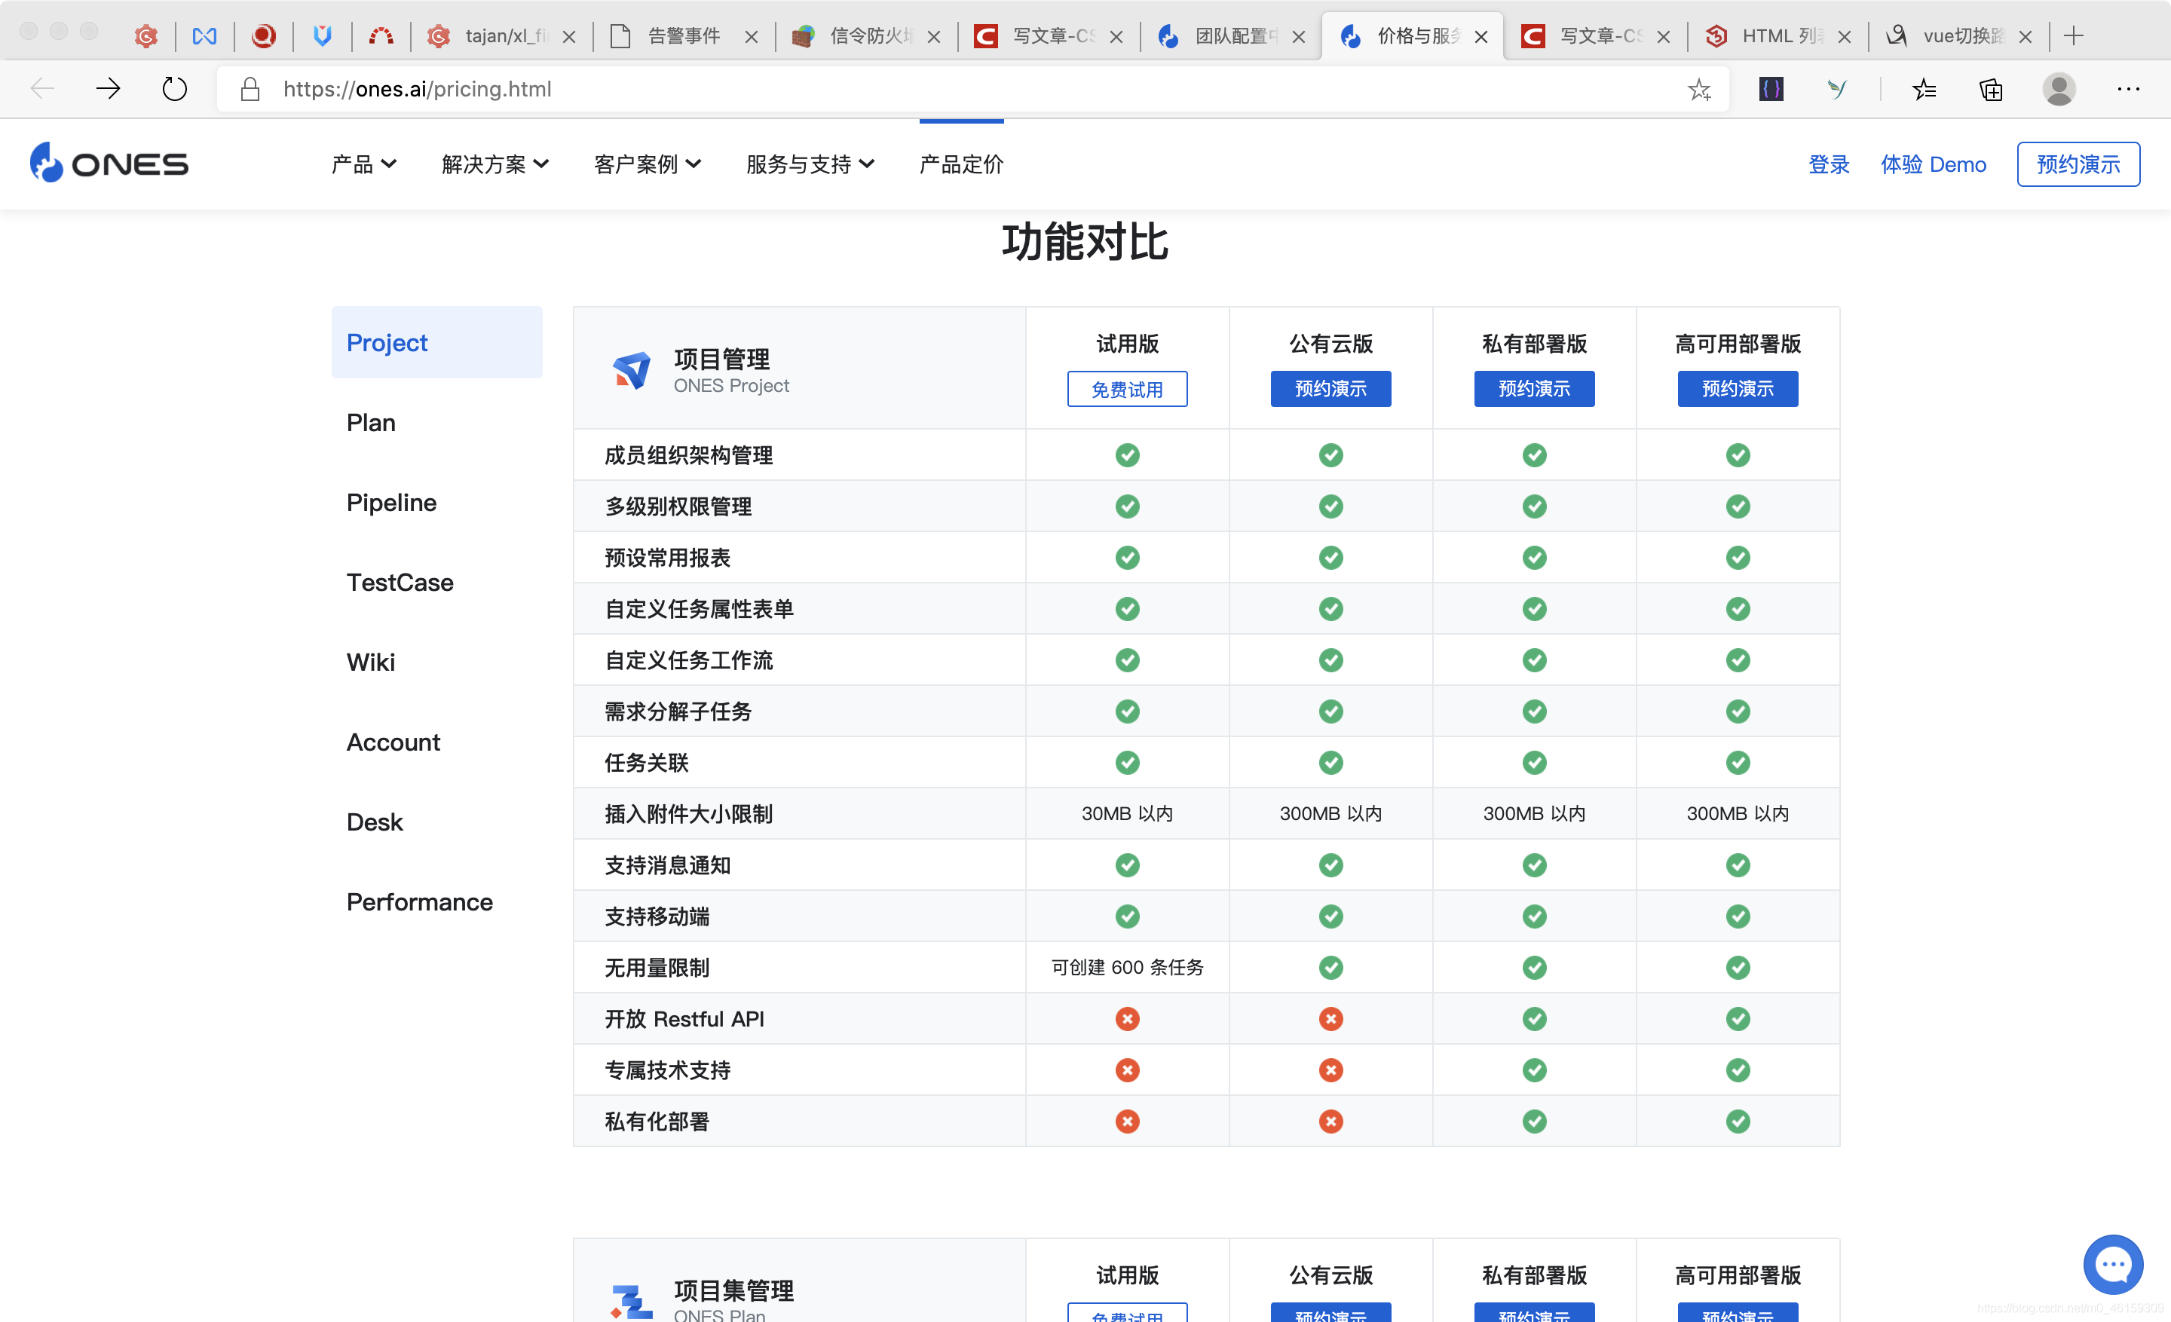Click the red cross for 专属技术支持 under 试用版
The image size is (2171, 1322).
point(1127,1070)
